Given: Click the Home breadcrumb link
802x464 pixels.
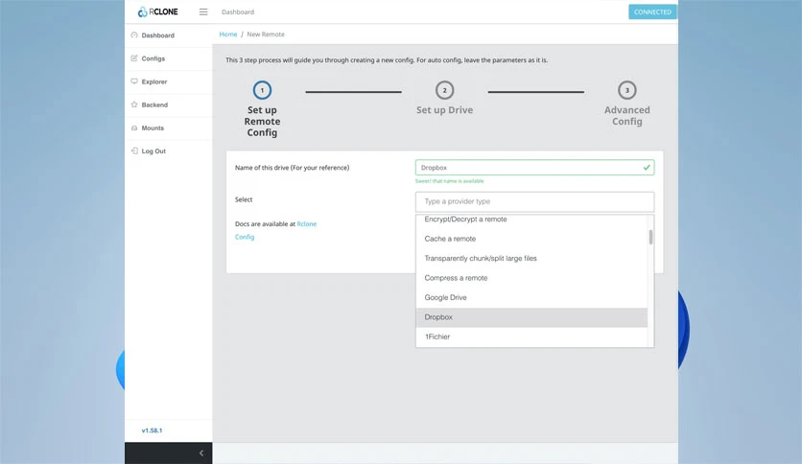Looking at the screenshot, I should [228, 35].
